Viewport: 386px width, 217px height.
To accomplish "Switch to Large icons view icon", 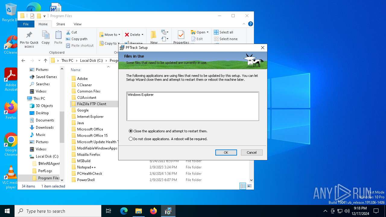I will point(249,186).
